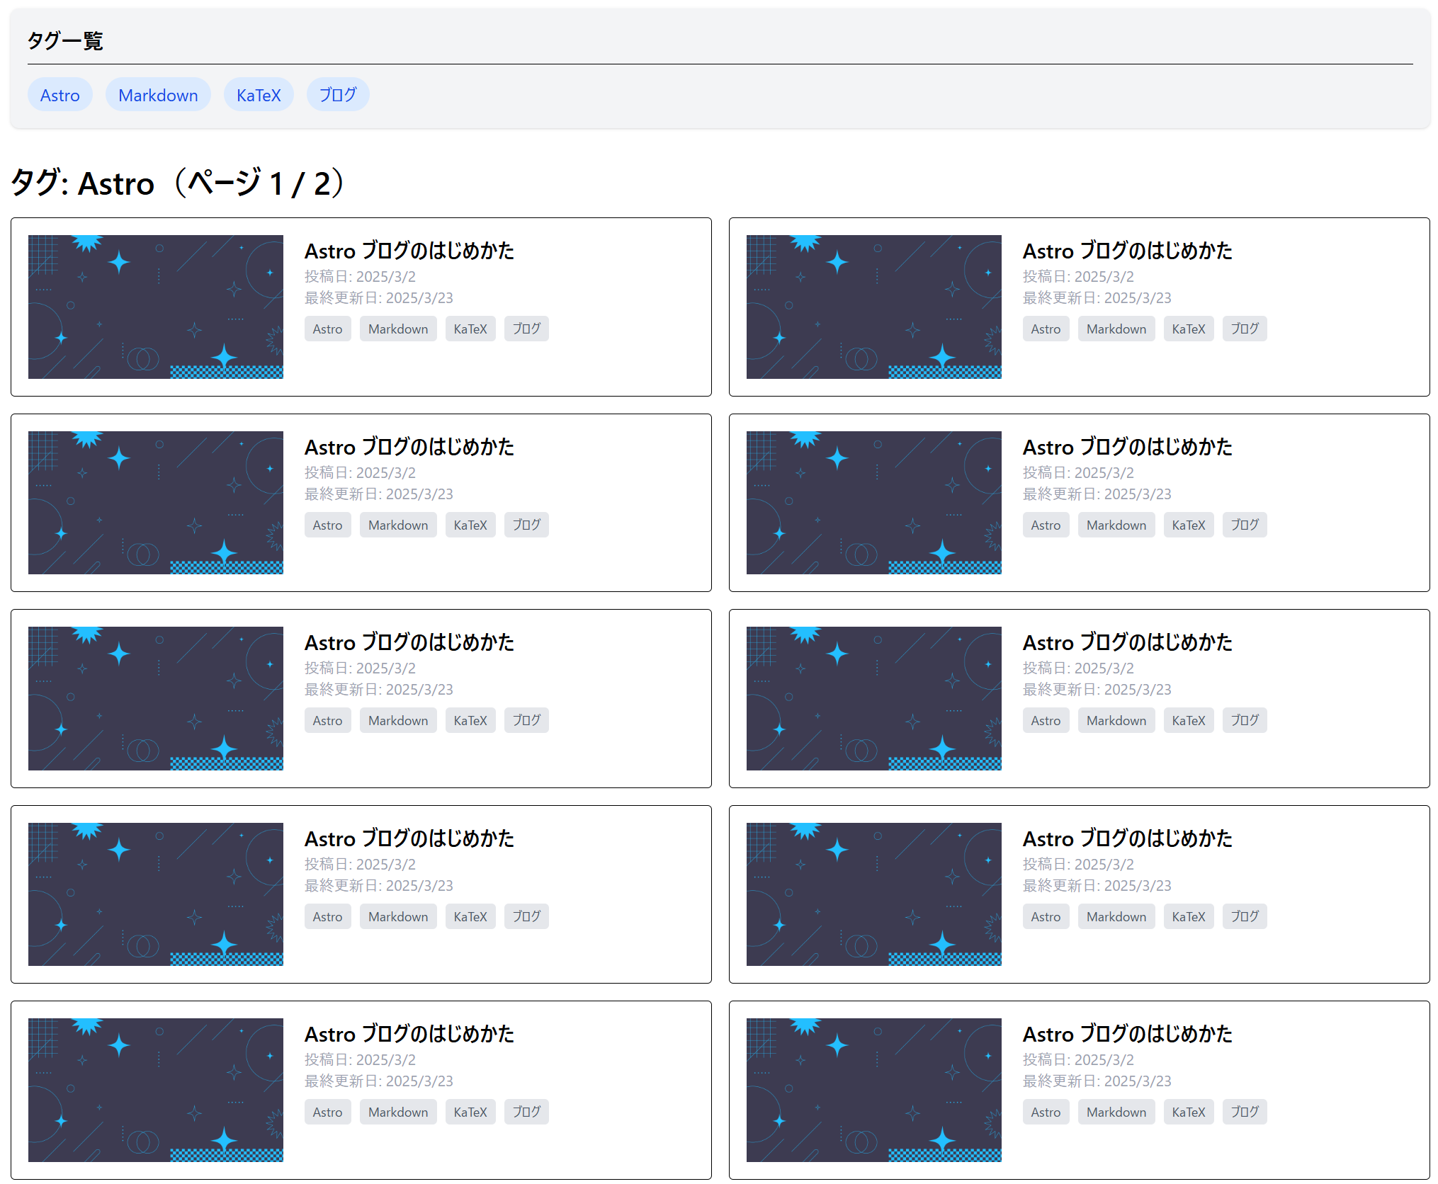Click the Astro tag in the tag list
Image resolution: width=1438 pixels, height=1184 pixels.
pos(60,95)
